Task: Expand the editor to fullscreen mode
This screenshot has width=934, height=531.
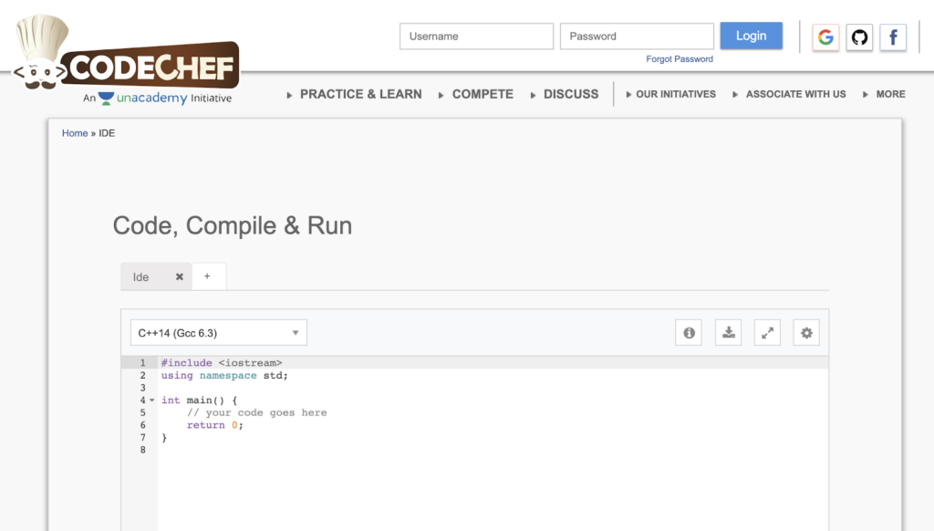Action: (x=766, y=332)
